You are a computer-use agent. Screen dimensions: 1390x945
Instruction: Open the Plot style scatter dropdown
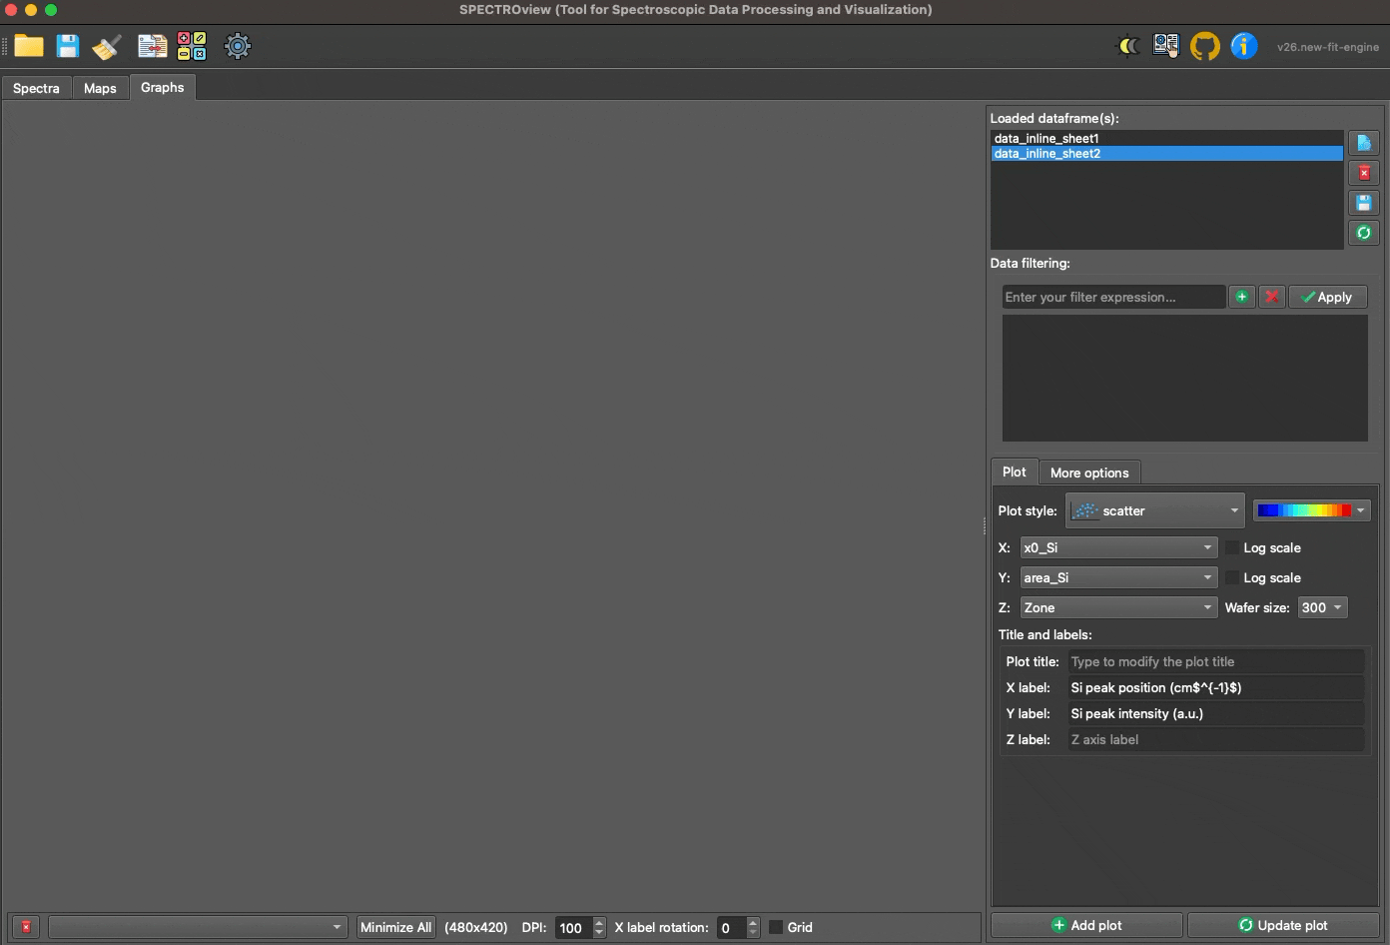(x=1155, y=510)
